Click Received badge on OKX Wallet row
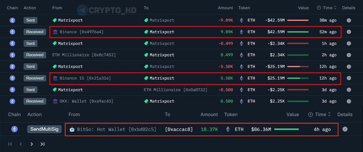Image resolution: width=363 pixels, height=152 pixels. pos(35,101)
